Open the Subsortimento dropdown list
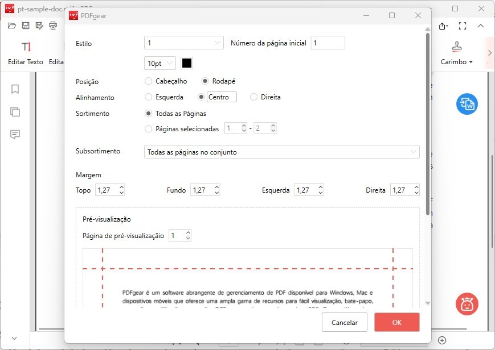 pyautogui.click(x=281, y=152)
